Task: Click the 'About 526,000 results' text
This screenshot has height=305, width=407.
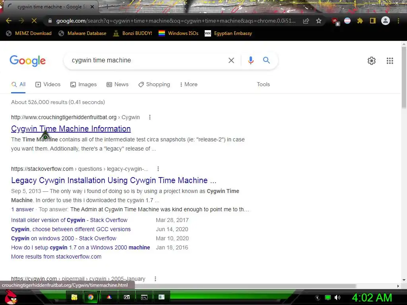Action: [x=58, y=102]
